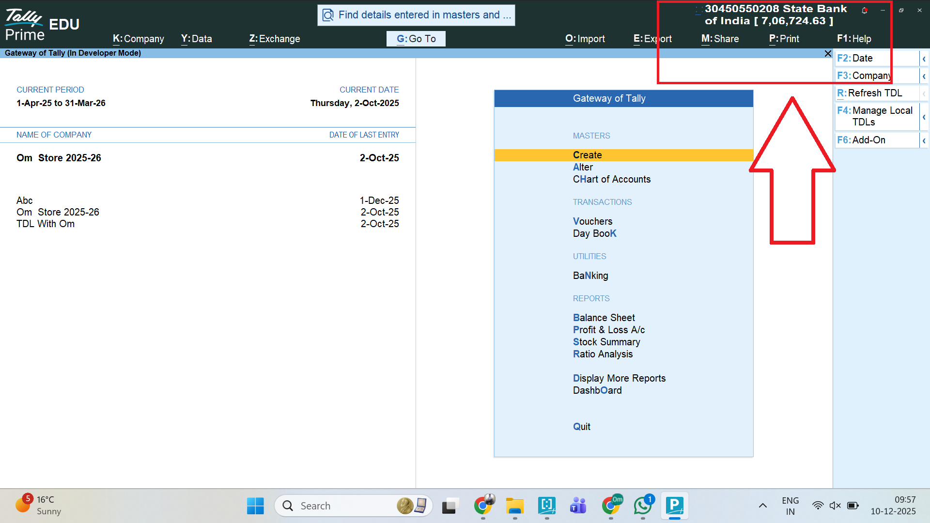The height and width of the screenshot is (523, 930).
Task: Expand chevron beside F3: Company
Action: tap(924, 76)
